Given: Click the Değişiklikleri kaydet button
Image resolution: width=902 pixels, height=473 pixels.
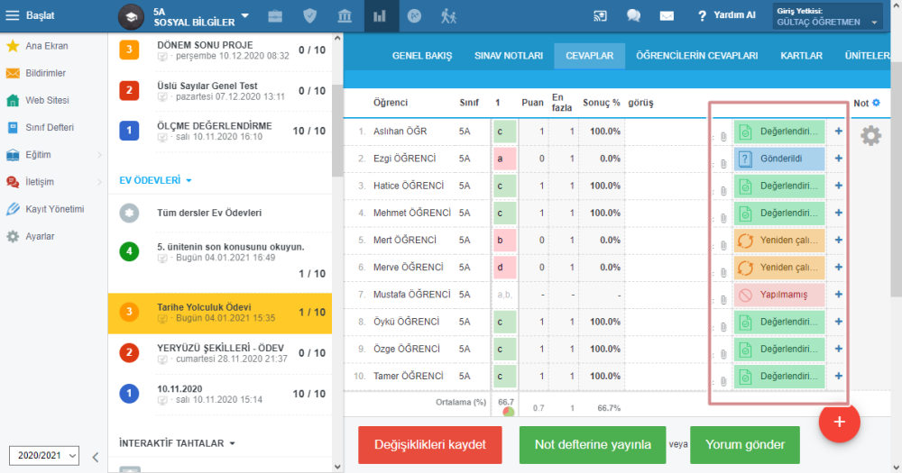Looking at the screenshot, I should tap(429, 445).
